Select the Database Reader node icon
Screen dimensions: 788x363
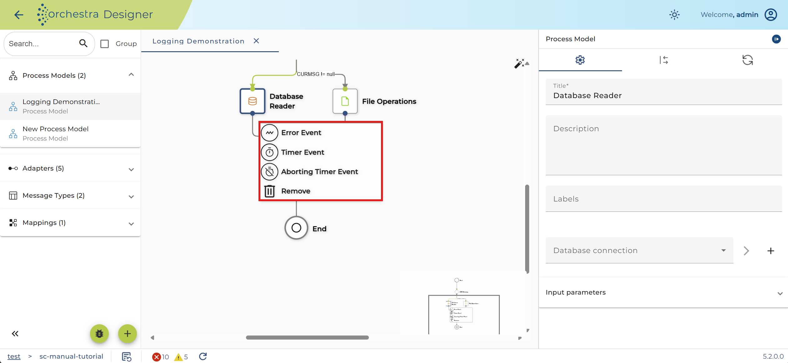(x=253, y=101)
